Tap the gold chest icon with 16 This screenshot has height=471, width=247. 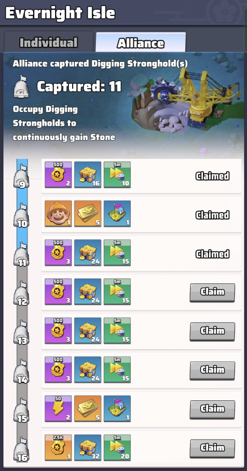coord(88,174)
